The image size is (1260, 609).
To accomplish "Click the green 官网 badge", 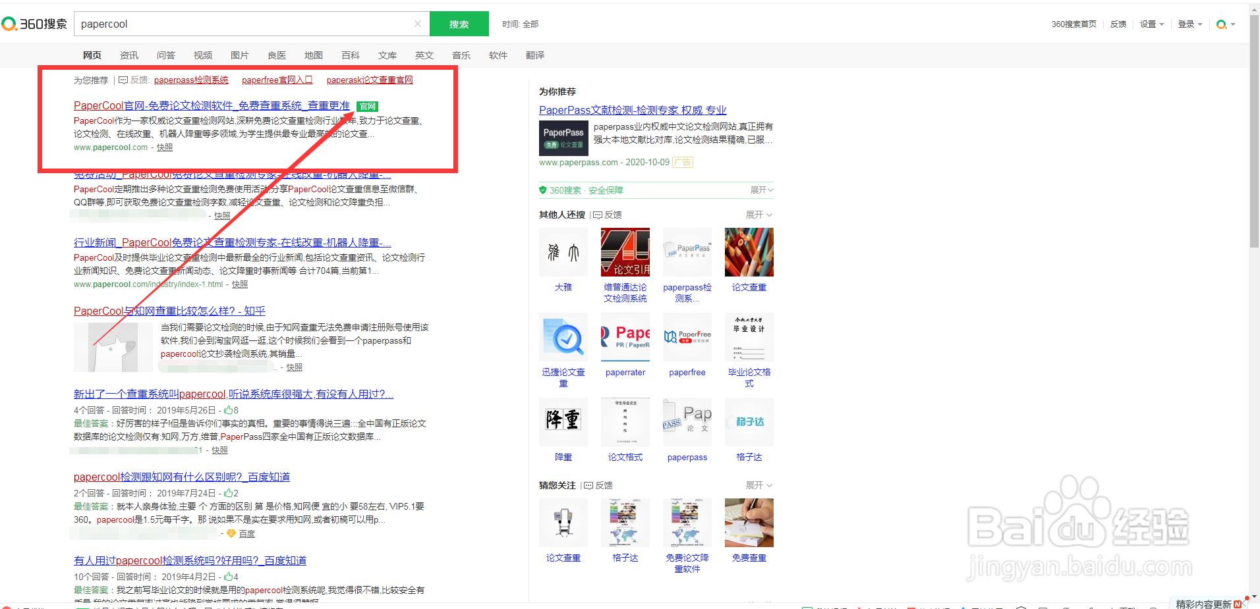I will [367, 107].
